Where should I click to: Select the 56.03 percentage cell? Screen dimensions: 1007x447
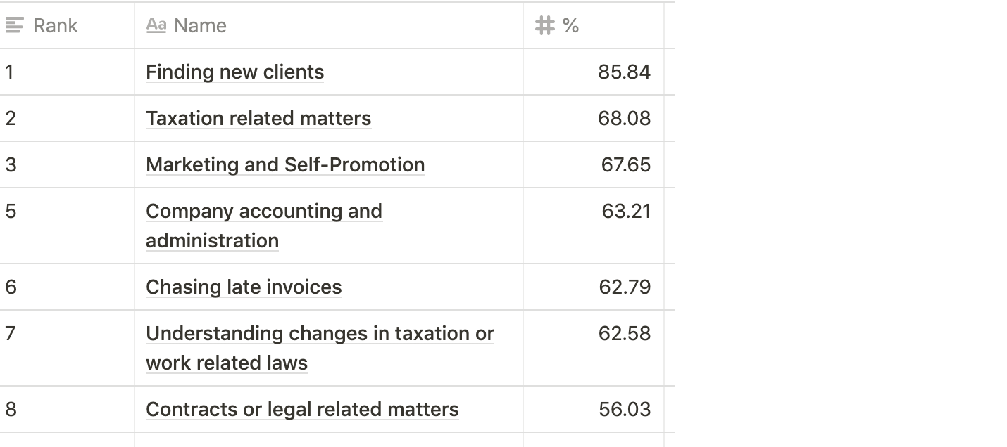594,409
